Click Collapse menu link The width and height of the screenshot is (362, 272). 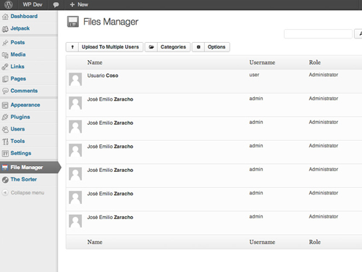tap(28, 193)
